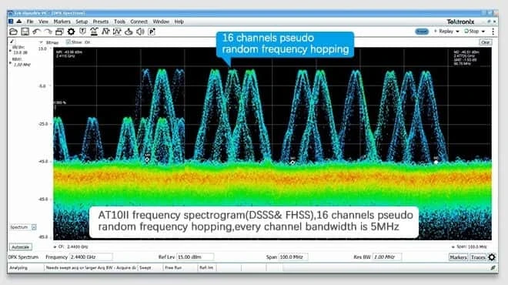Open the marker peak waveform icon
This screenshot has width=508, height=285.
pyautogui.click(x=105, y=32)
